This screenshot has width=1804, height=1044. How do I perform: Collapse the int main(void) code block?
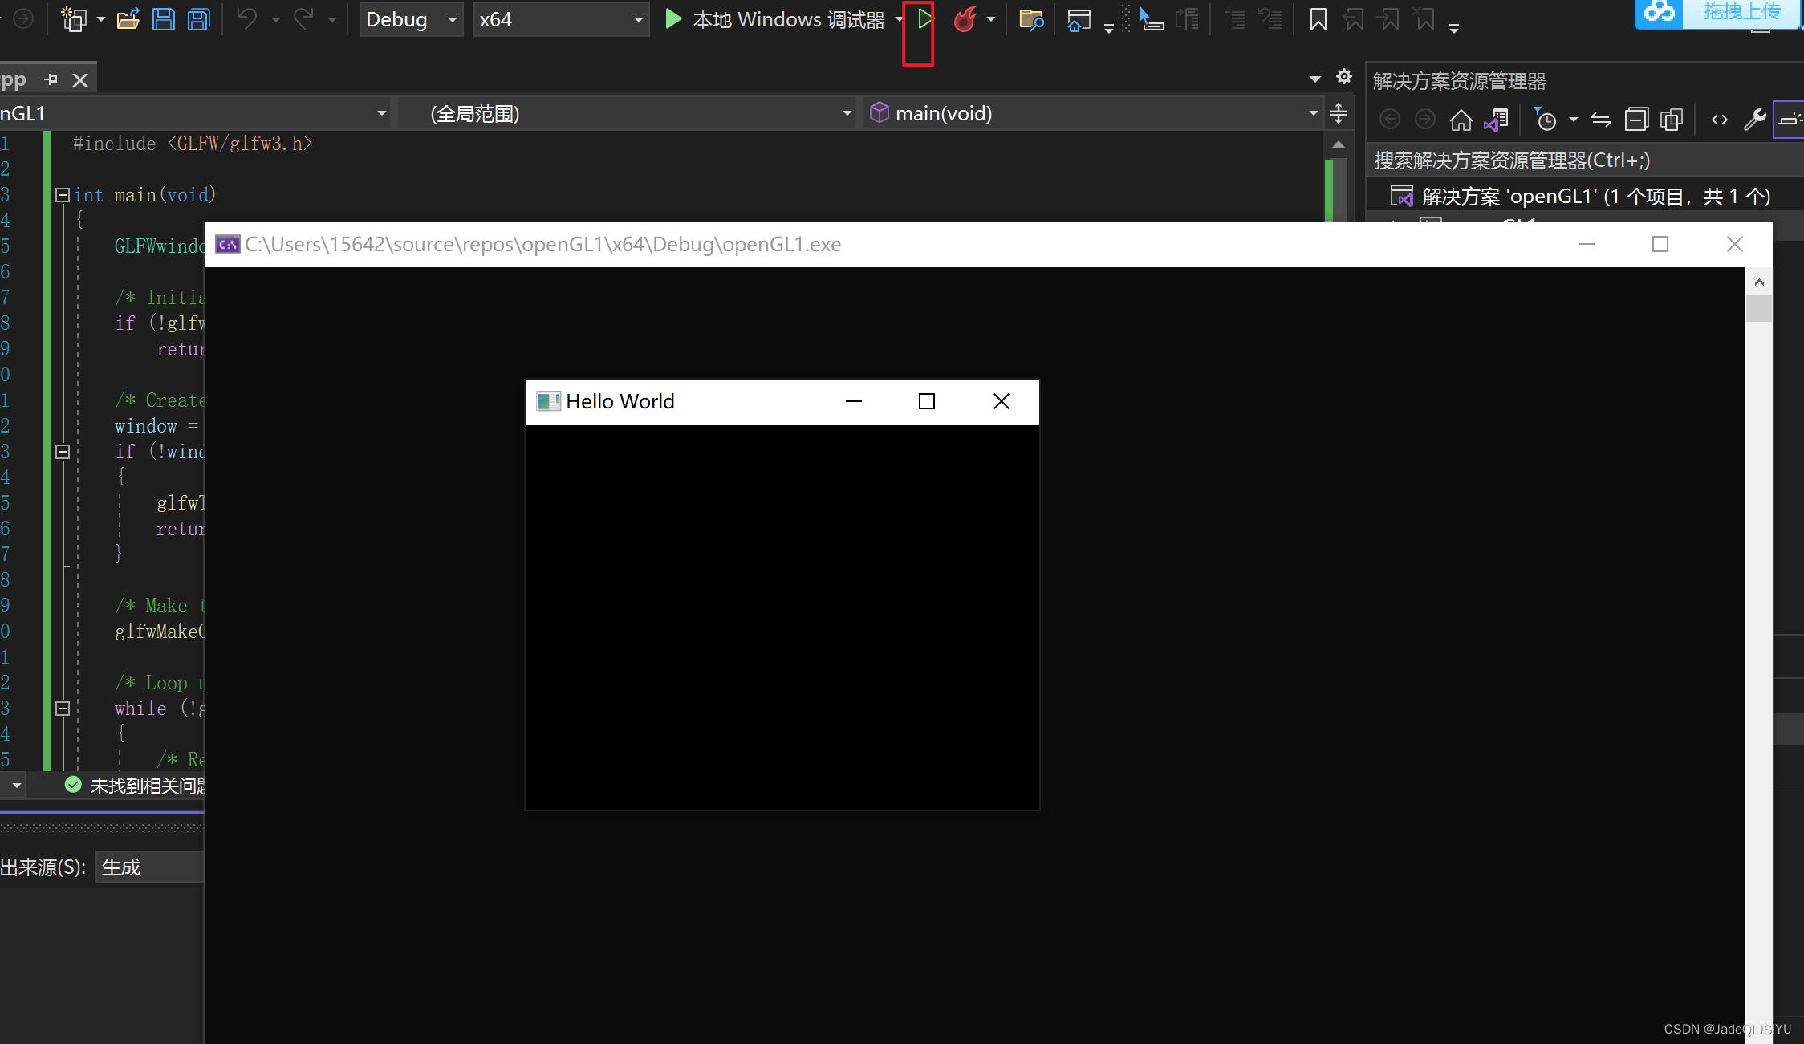(x=63, y=195)
